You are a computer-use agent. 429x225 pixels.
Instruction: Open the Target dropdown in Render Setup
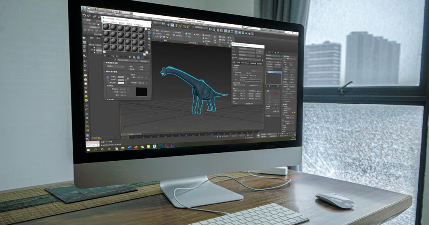coord(247,49)
